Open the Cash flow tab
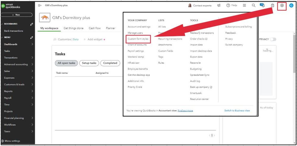Screen dimensions: 297x146 pos(95,28)
